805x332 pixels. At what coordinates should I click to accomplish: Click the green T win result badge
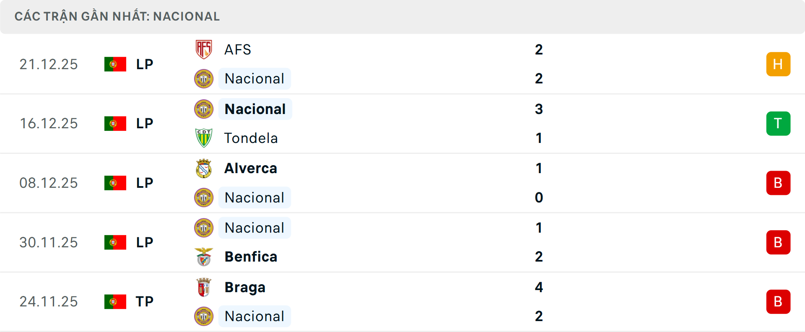click(778, 124)
